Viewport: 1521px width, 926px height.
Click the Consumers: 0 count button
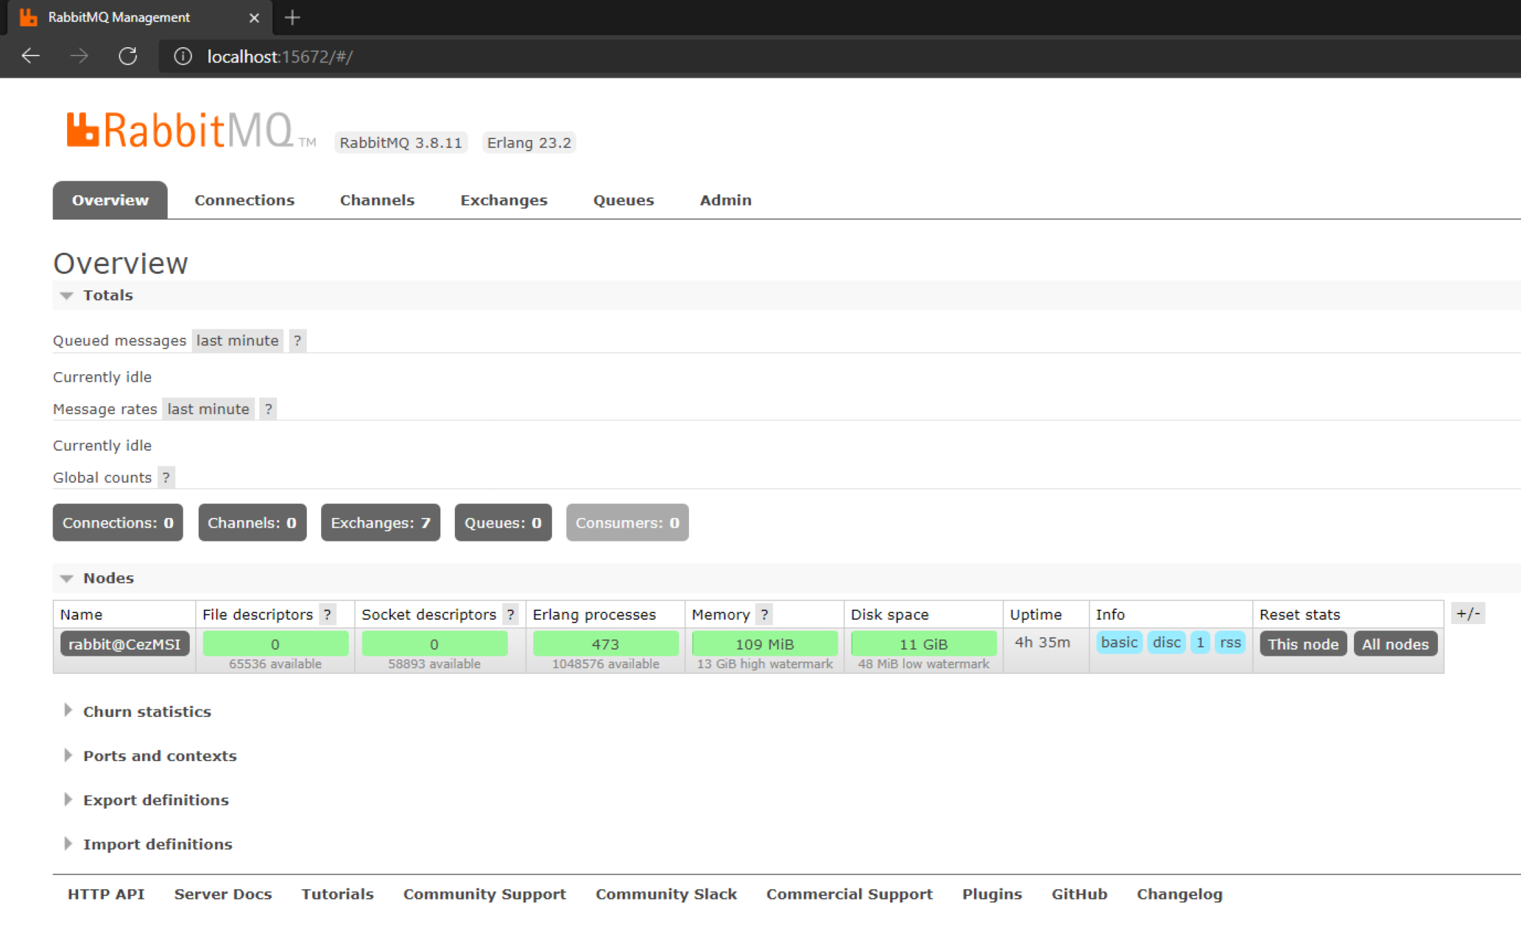[627, 523]
